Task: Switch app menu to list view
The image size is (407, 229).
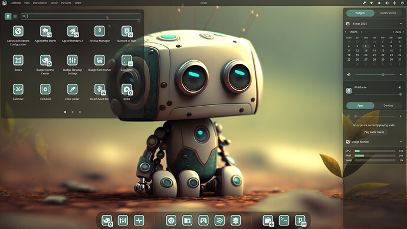Action: tap(15, 17)
